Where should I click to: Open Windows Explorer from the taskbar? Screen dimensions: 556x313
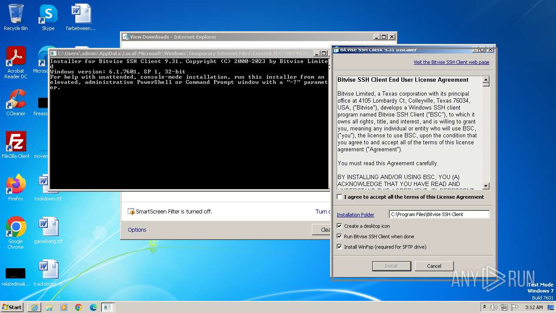pos(49,307)
